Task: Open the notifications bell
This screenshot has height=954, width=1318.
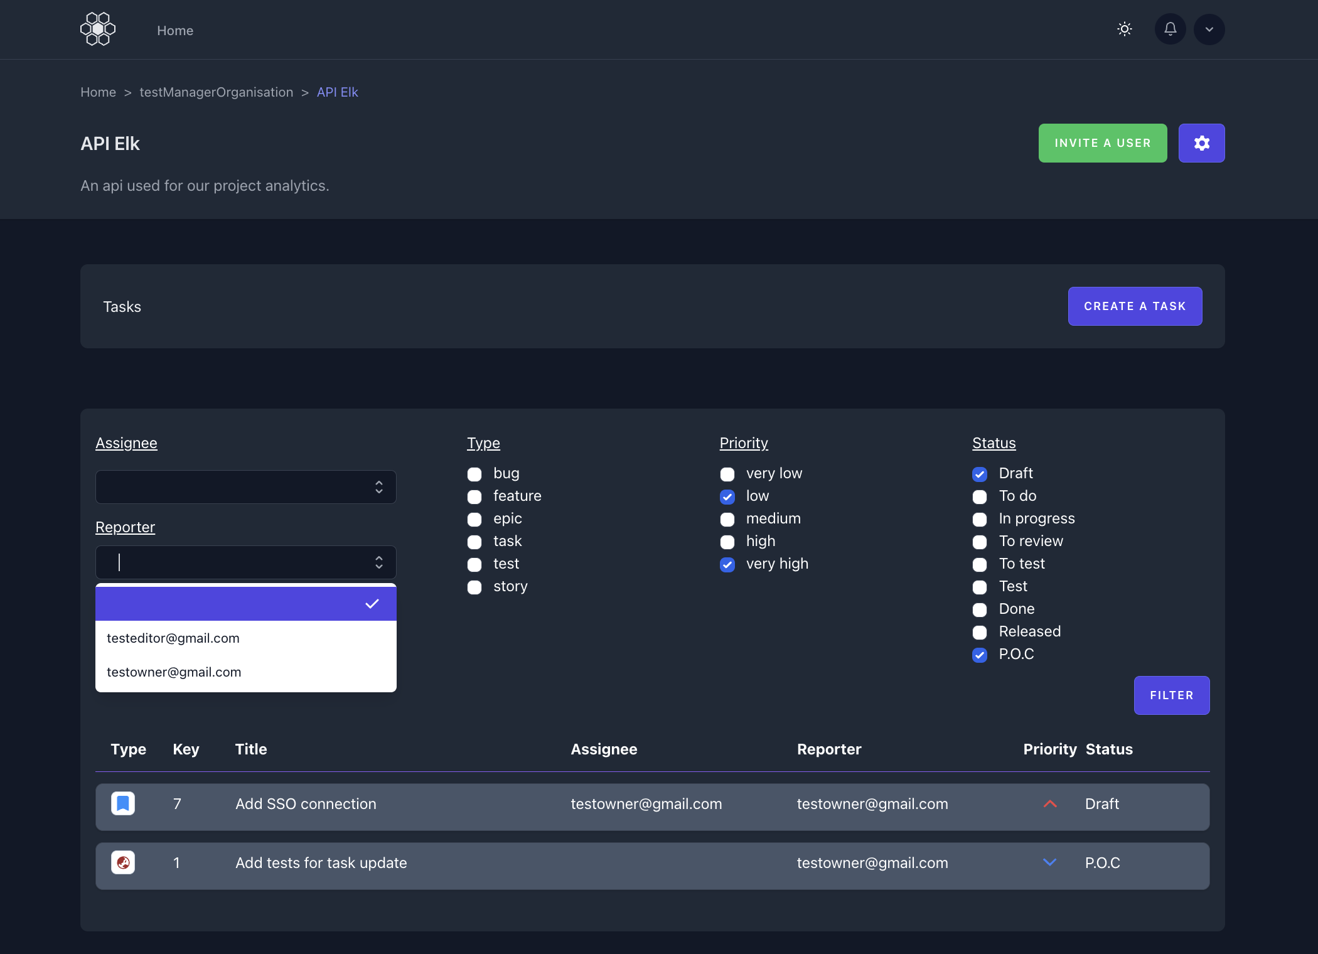Action: (x=1169, y=29)
